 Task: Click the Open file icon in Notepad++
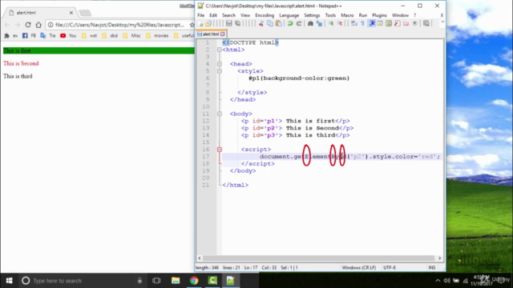tap(208, 23)
